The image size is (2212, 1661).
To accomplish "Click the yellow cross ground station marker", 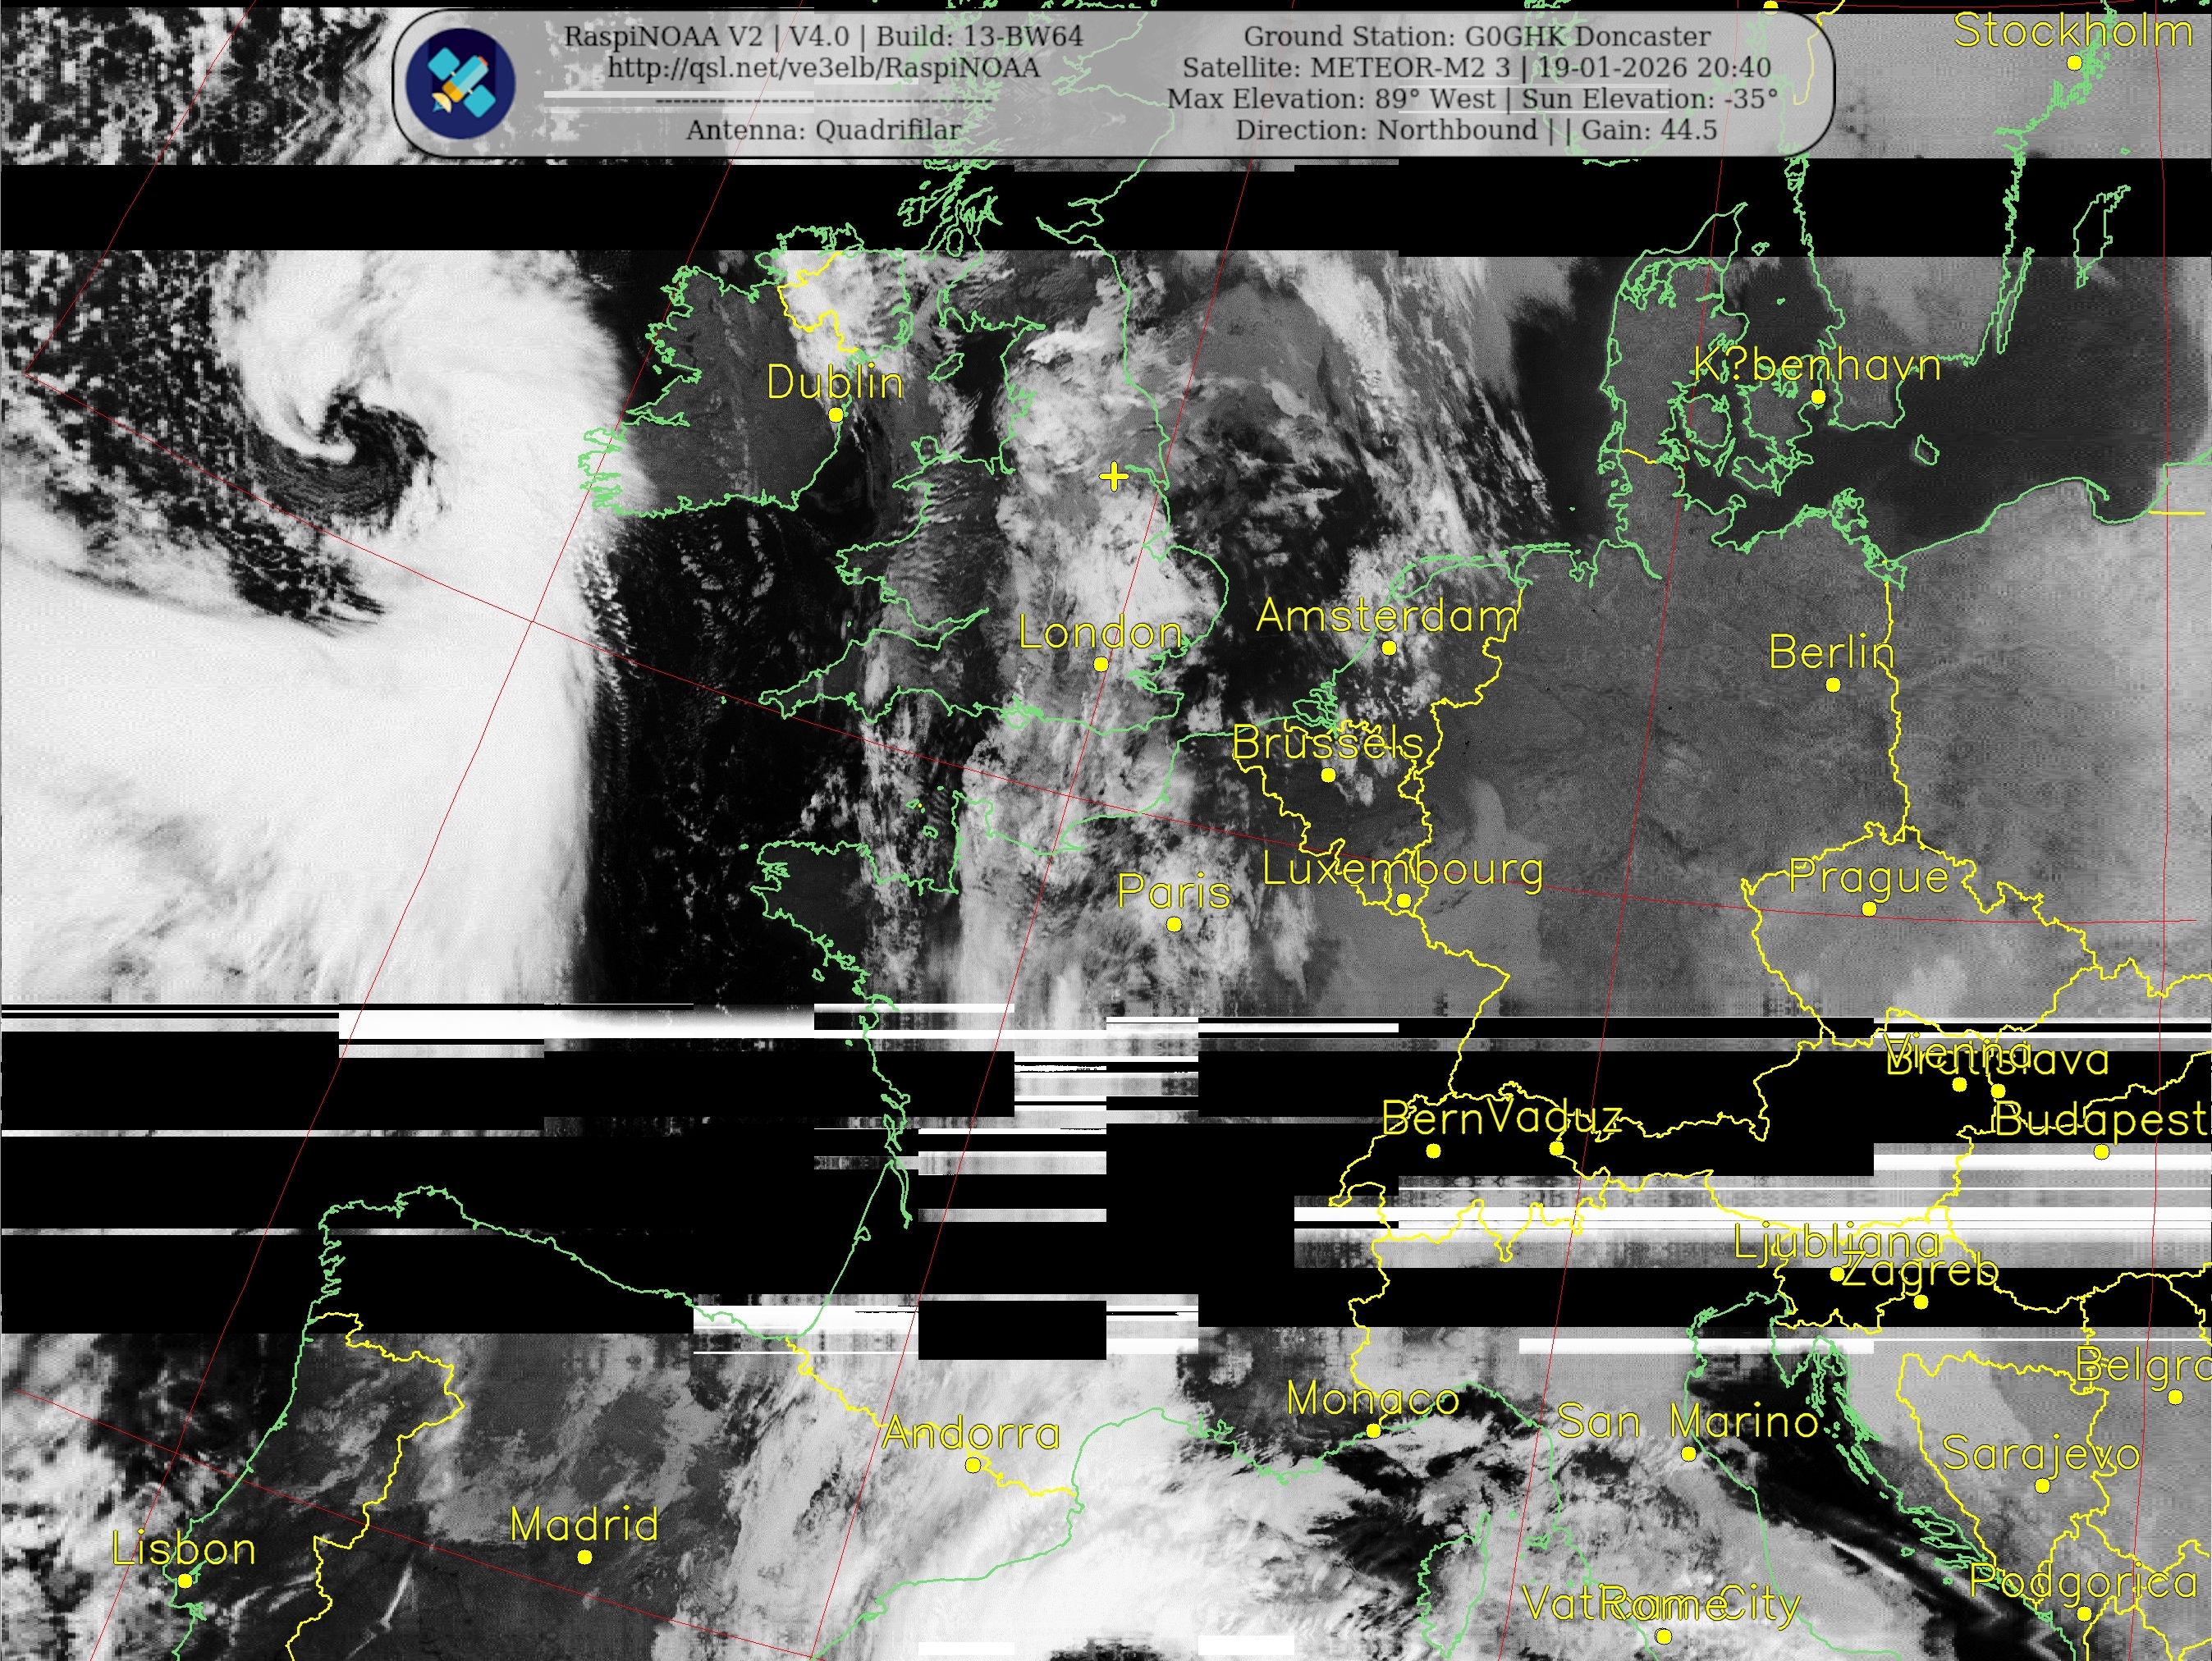I will tap(1113, 477).
